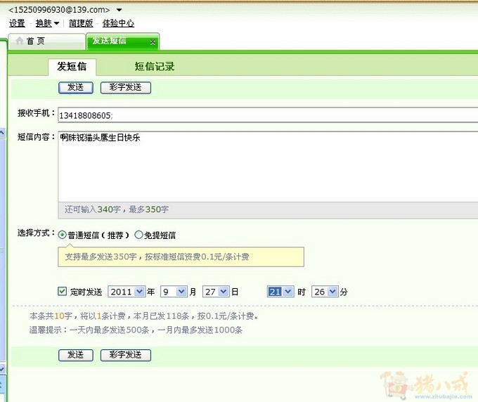Open the minute dropdown showing 26
The image size is (478, 402).
point(325,292)
